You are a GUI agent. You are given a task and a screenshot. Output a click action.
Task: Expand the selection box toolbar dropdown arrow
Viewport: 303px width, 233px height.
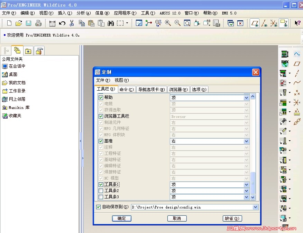pyautogui.click(x=127, y=23)
